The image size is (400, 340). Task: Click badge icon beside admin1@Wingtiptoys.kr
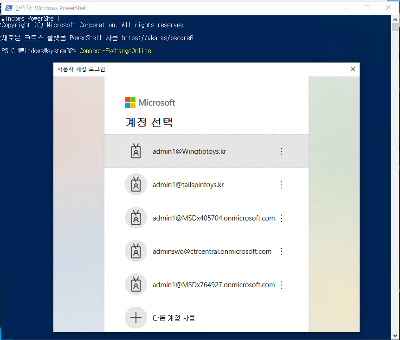coord(135,151)
